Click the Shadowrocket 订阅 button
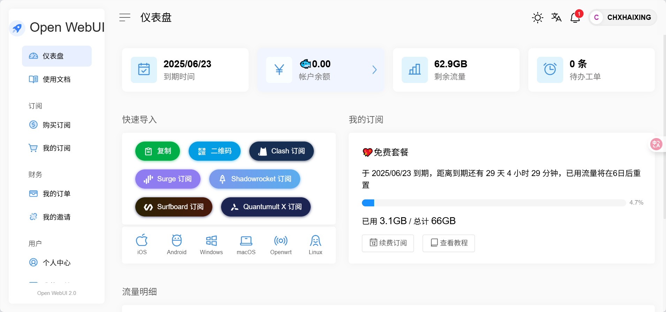The width and height of the screenshot is (666, 312). 255,179
